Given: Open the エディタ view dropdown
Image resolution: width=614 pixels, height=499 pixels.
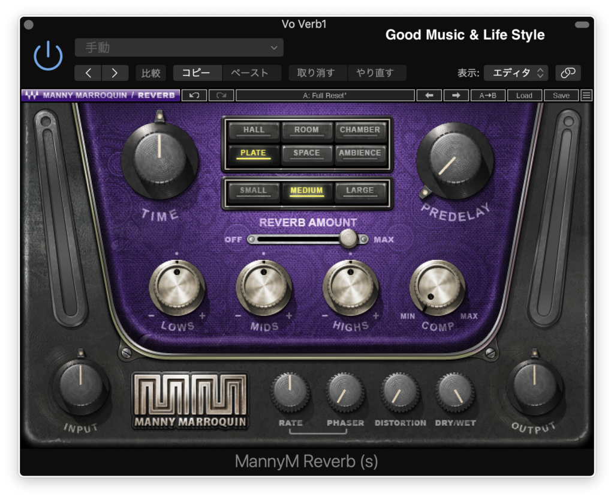Looking at the screenshot, I should coord(516,73).
